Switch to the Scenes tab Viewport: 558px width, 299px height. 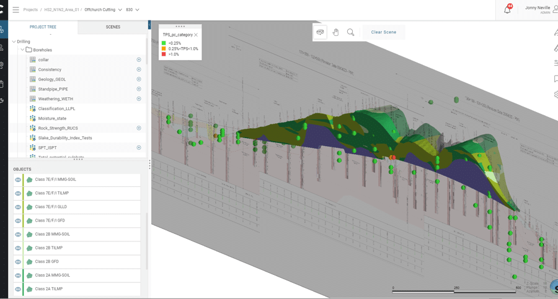click(x=113, y=27)
